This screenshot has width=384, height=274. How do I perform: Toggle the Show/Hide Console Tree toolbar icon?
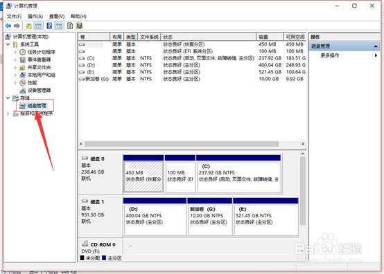(38, 26)
